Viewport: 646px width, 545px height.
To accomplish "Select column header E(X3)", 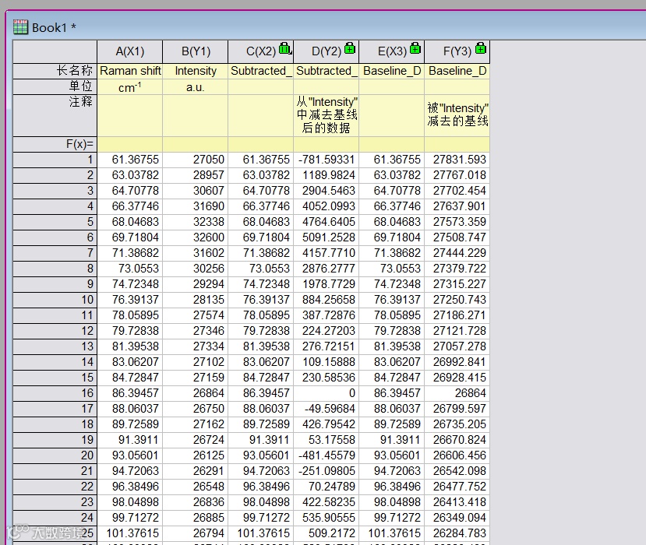I will (x=392, y=51).
